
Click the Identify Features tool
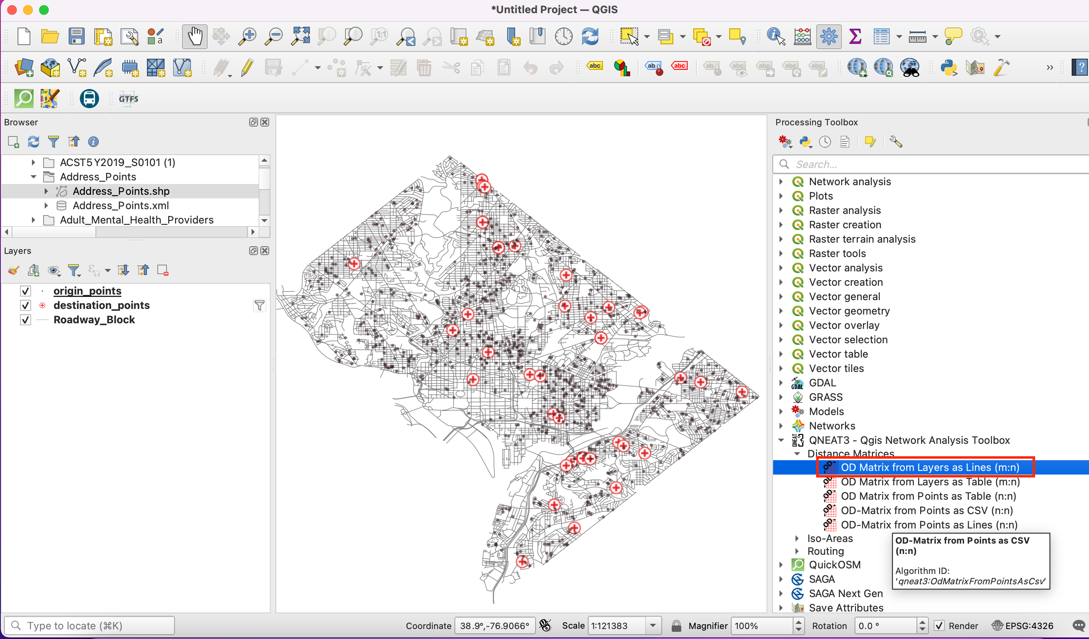[x=776, y=36]
